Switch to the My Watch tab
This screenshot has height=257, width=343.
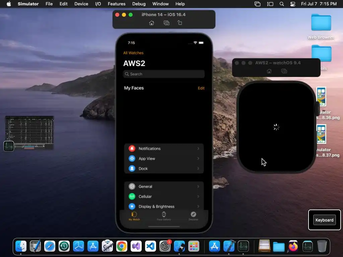coord(134,216)
